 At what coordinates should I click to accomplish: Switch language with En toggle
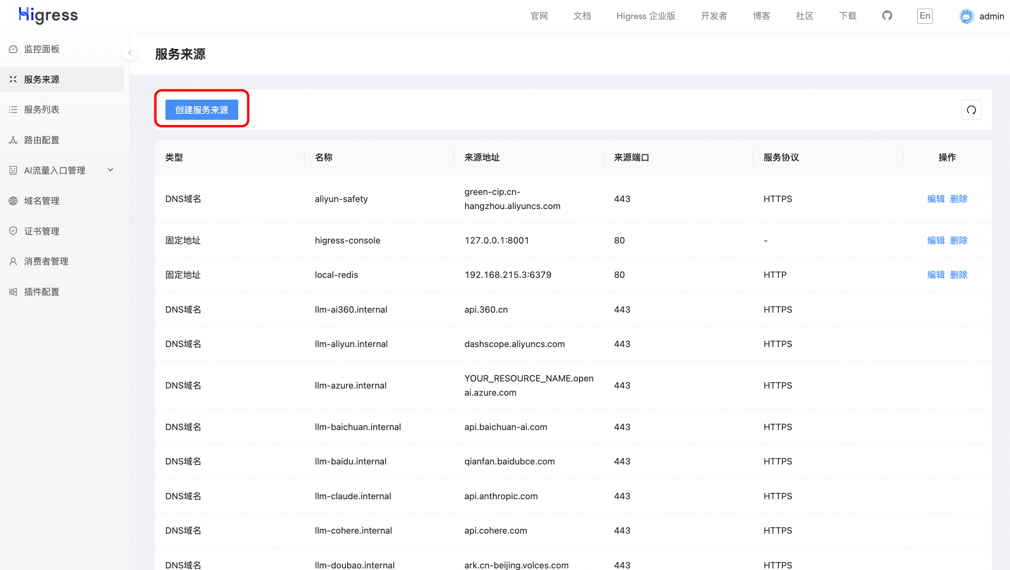(925, 16)
